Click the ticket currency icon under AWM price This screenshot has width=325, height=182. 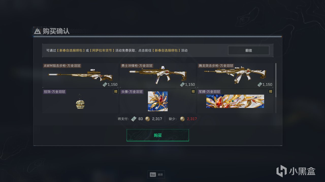click(x=105, y=85)
